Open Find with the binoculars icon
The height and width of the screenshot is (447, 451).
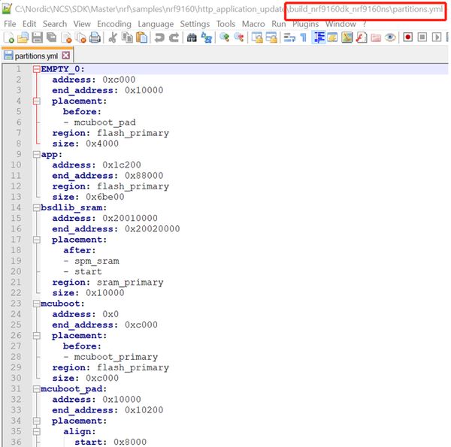pos(192,38)
